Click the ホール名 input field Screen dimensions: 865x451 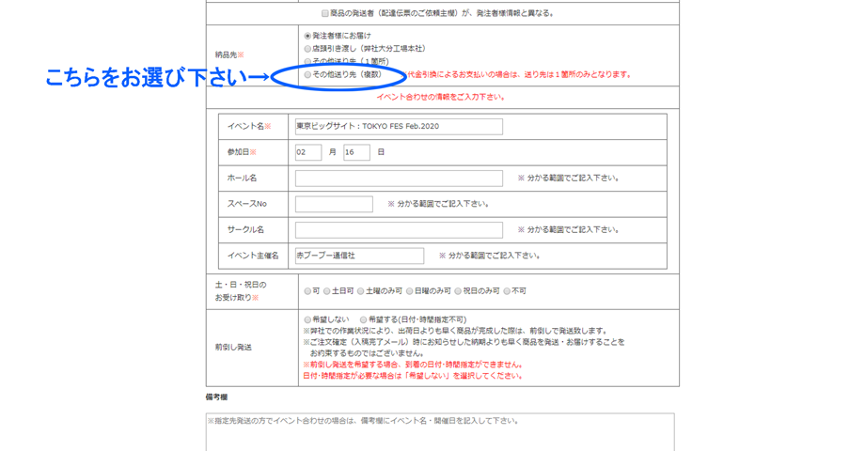point(399,178)
